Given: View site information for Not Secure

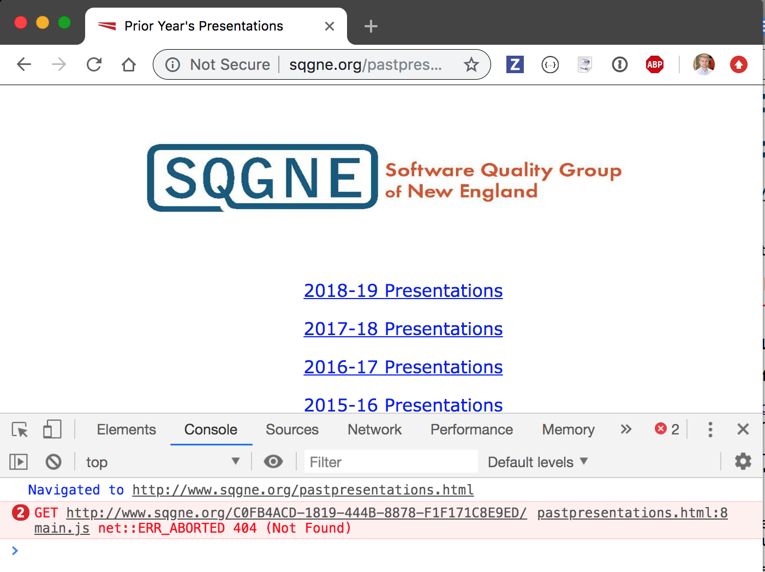Looking at the screenshot, I should pos(172,65).
